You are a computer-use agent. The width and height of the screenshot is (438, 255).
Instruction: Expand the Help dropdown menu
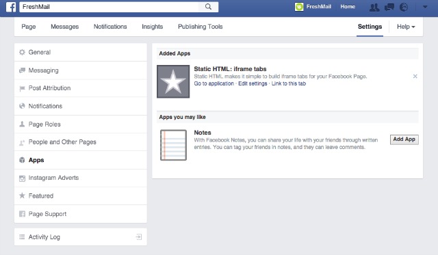pos(406,27)
